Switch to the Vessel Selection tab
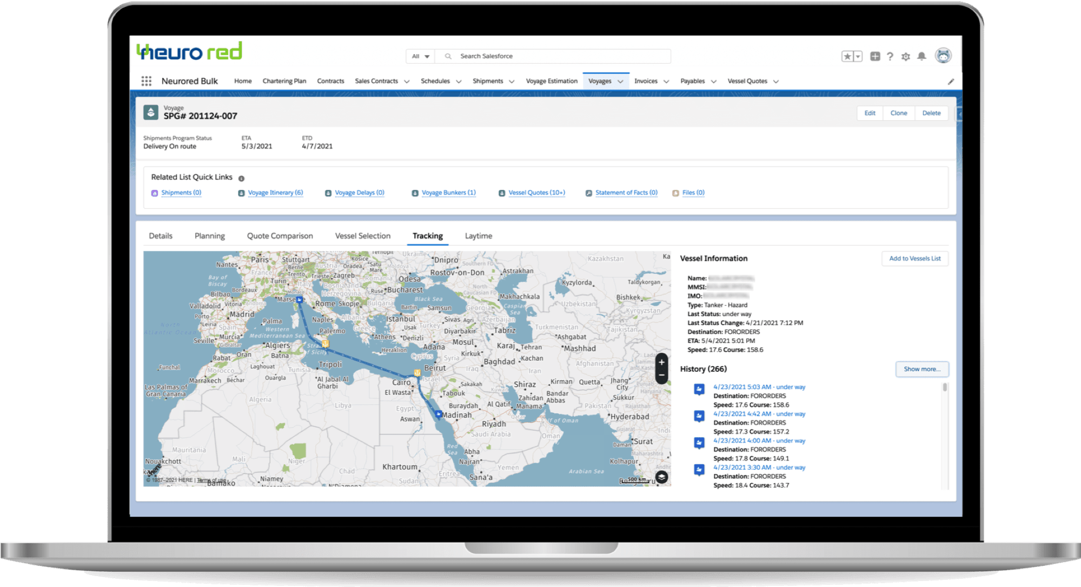This screenshot has height=587, width=1081. tap(362, 236)
